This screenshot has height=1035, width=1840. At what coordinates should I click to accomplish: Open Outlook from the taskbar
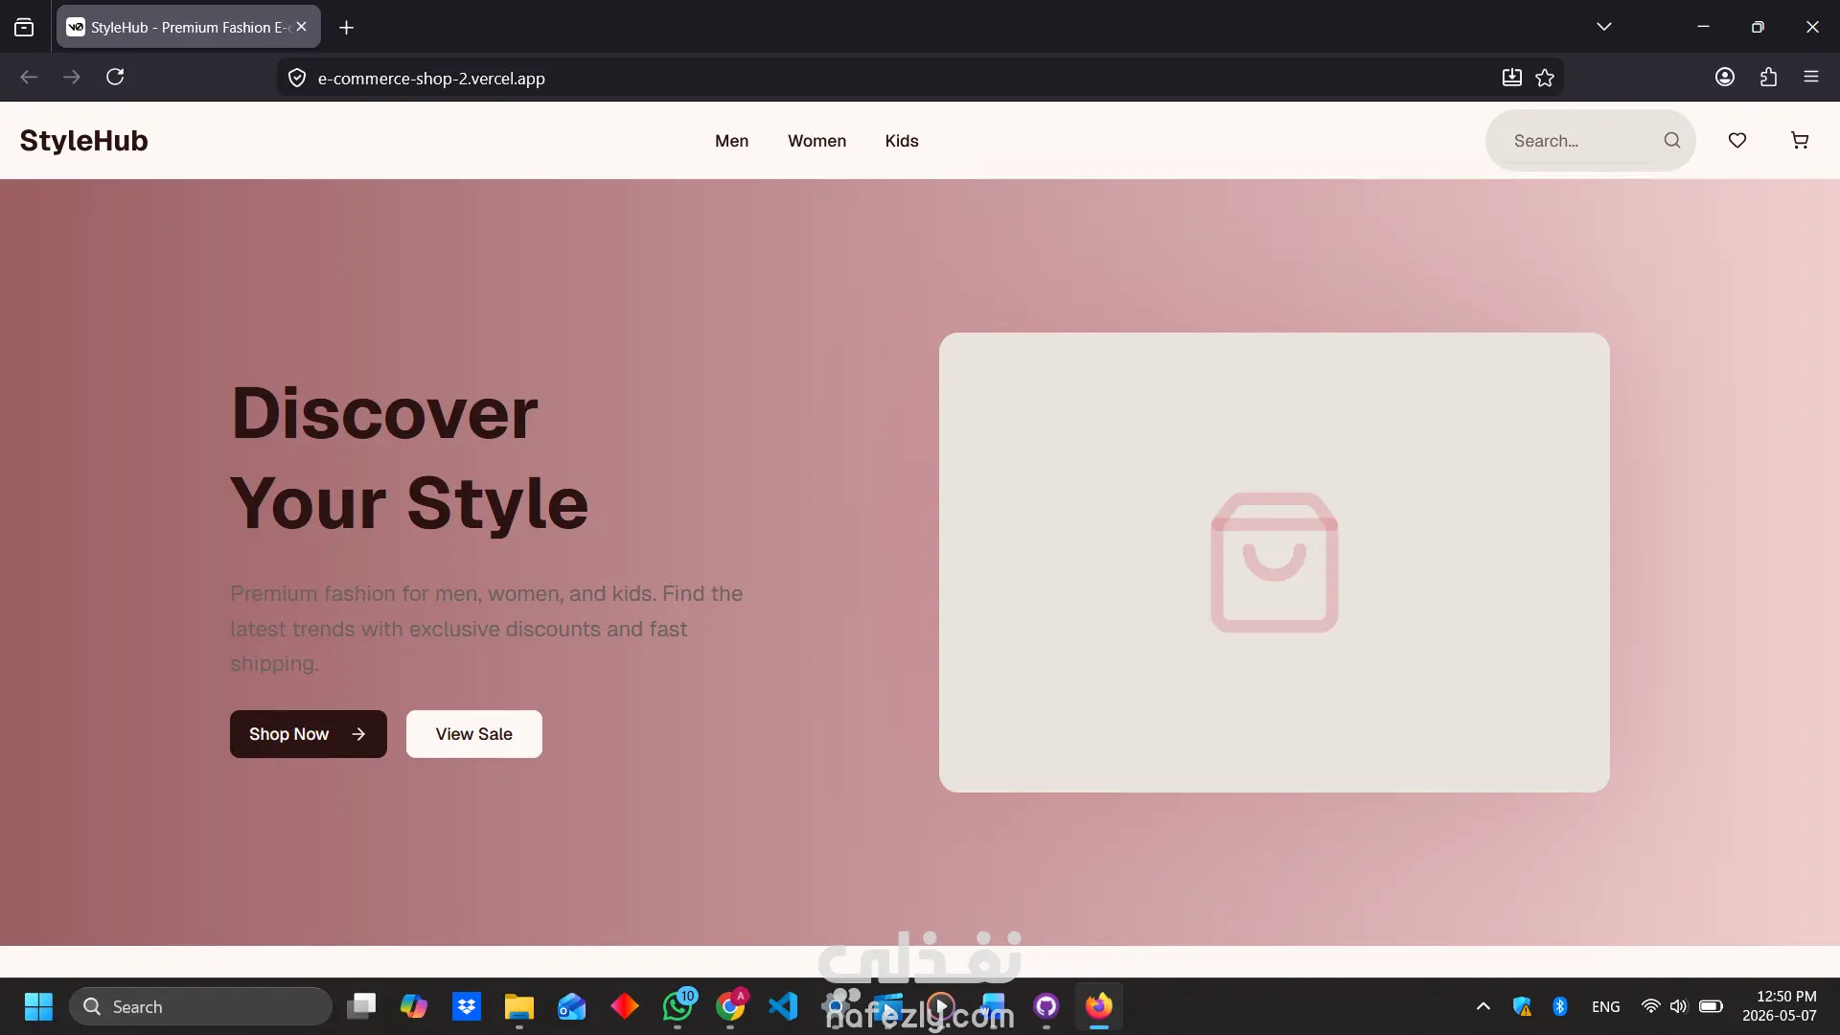(572, 1006)
